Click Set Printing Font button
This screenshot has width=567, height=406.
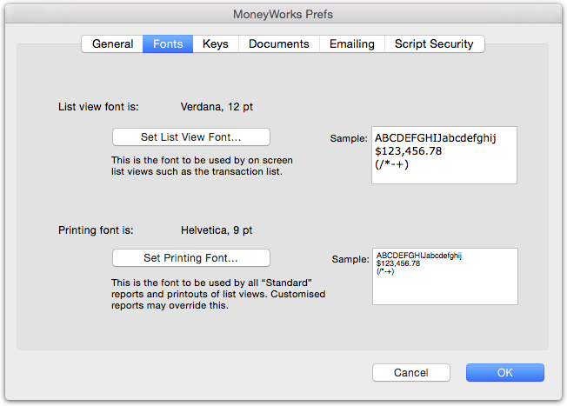(x=191, y=258)
